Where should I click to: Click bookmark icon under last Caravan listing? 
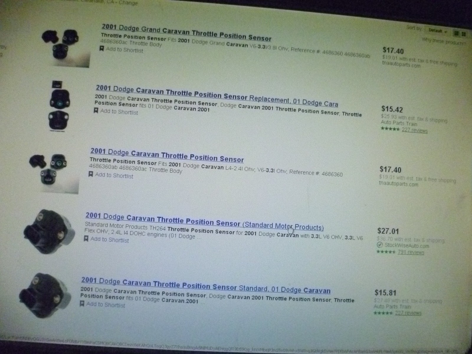[82, 303]
